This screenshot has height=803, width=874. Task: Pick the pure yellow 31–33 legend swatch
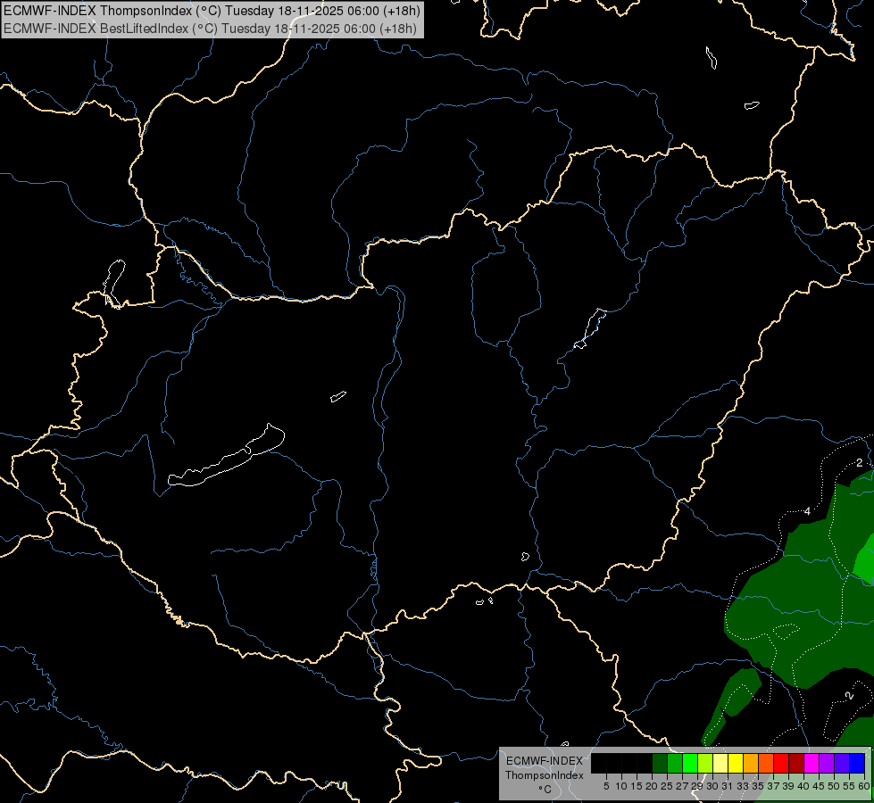tap(736, 764)
